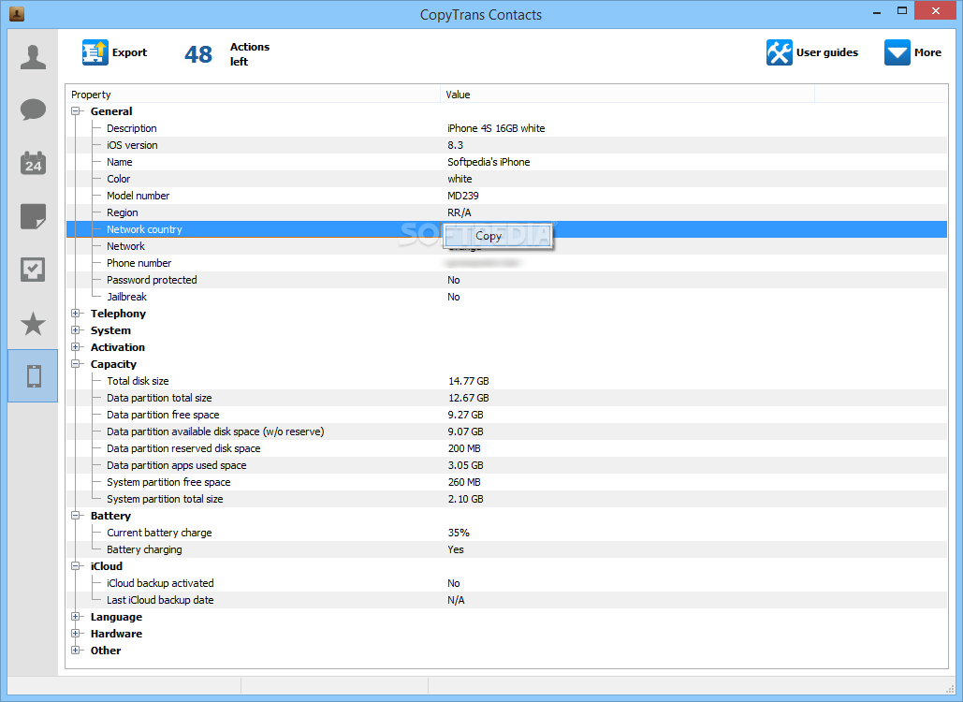Select the Password protected row
This screenshot has width=963, height=702.
tap(506, 280)
